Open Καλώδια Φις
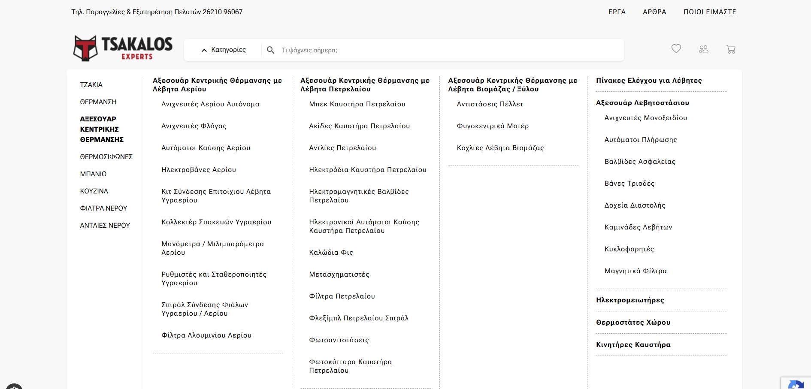The image size is (811, 389). 331,253
